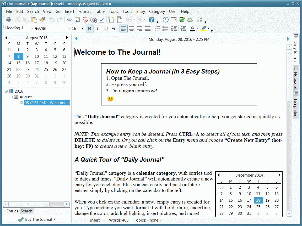Align text left
302x226 pixels.
(x=123, y=29)
